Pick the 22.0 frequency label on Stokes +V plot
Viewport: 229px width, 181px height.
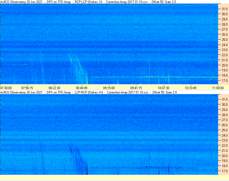click(225, 145)
